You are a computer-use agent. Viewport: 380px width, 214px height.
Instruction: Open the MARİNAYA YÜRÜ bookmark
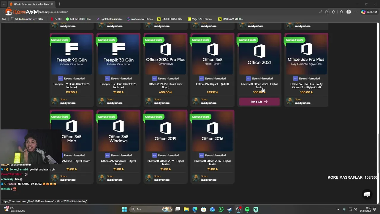click(x=230, y=19)
